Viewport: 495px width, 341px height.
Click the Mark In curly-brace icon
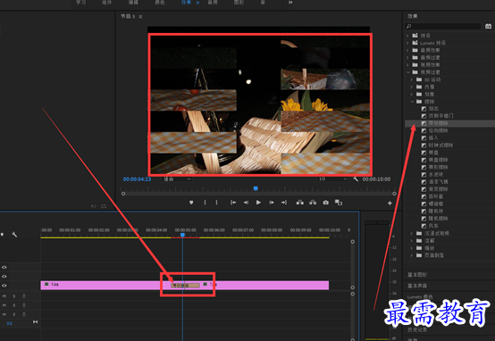205,203
